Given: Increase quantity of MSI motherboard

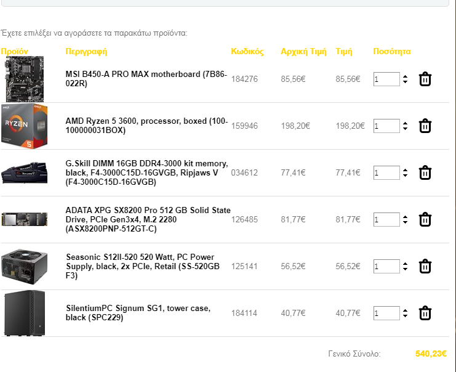Looking at the screenshot, I should 405,76.
